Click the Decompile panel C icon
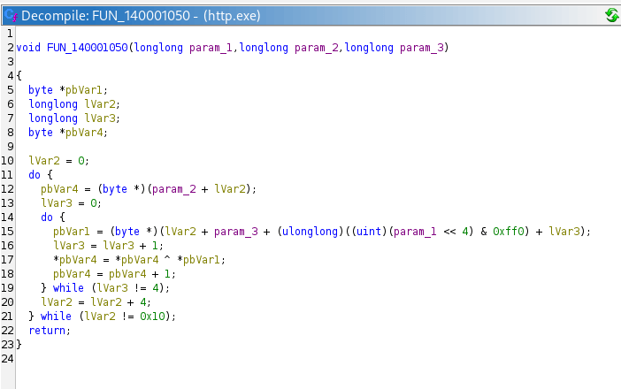621x389 pixels. 11,15
